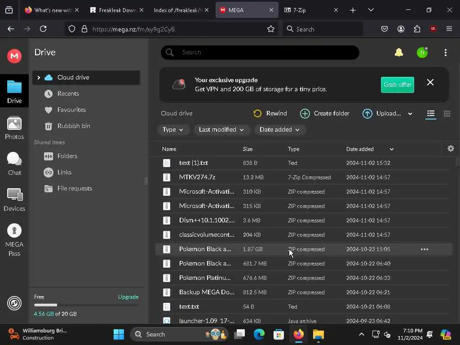Screen dimensions: 460x345
Task: Open File Explorer from taskbar
Action: [318, 334]
